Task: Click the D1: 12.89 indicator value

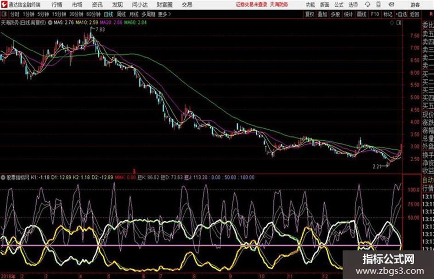Action: (x=61, y=177)
